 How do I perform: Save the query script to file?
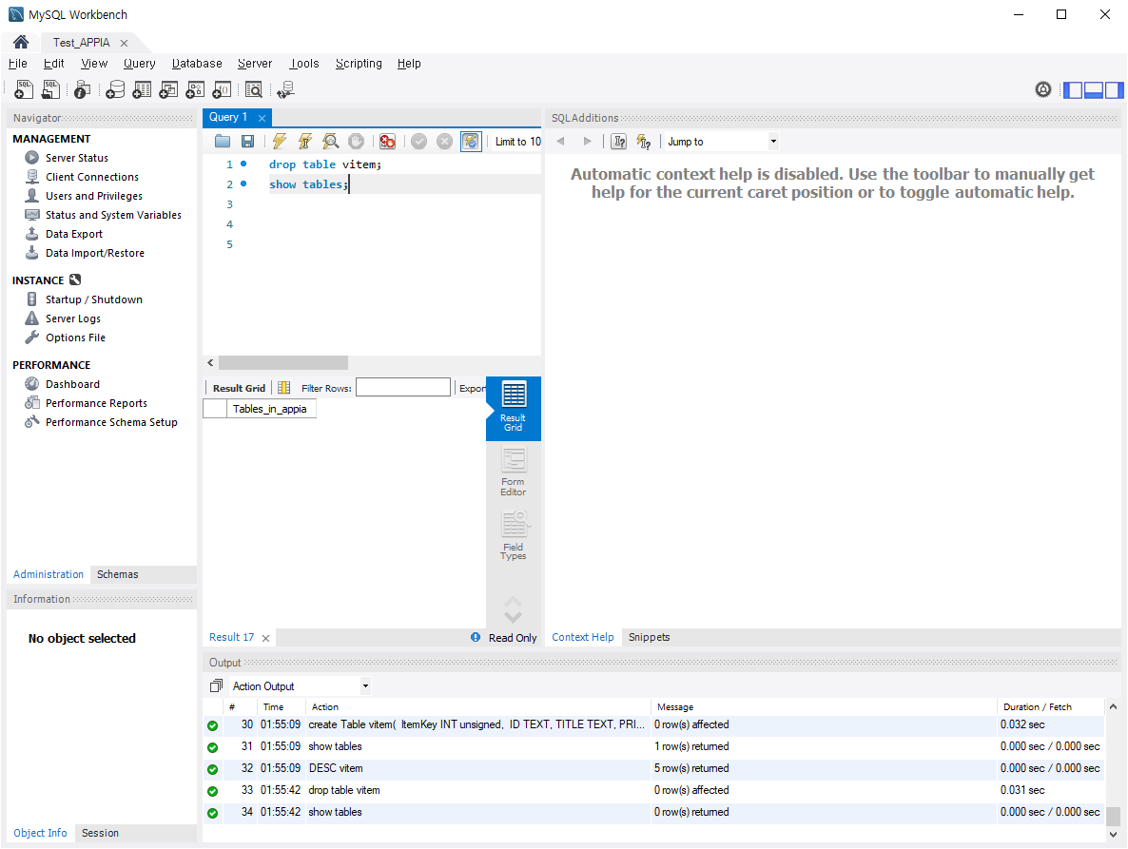[x=247, y=142]
